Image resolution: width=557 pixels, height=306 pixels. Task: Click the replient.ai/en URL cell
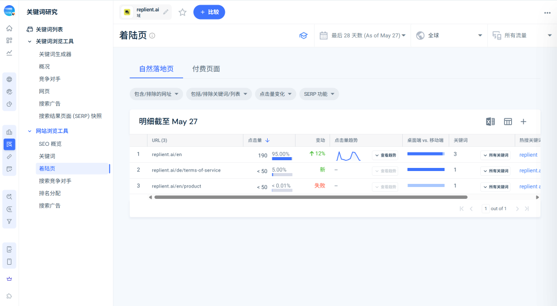(x=167, y=155)
